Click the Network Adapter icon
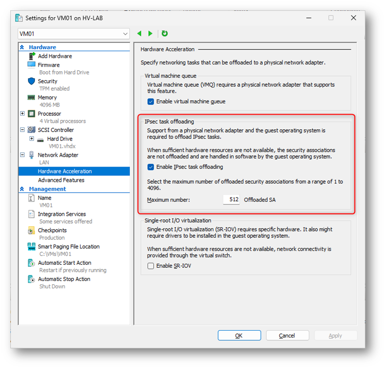Image resolution: width=386 pixels, height=369 pixels. [x=31, y=155]
